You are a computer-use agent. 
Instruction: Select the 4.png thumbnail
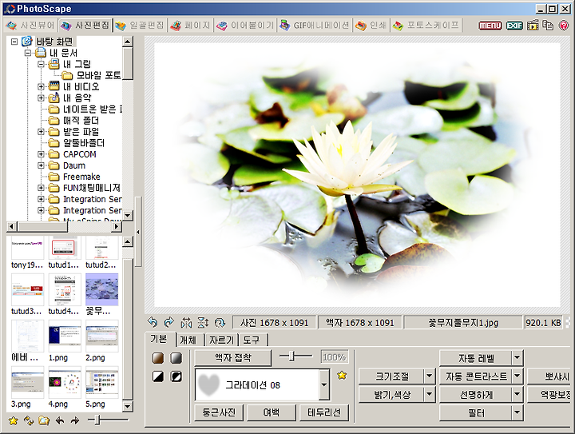(65, 383)
